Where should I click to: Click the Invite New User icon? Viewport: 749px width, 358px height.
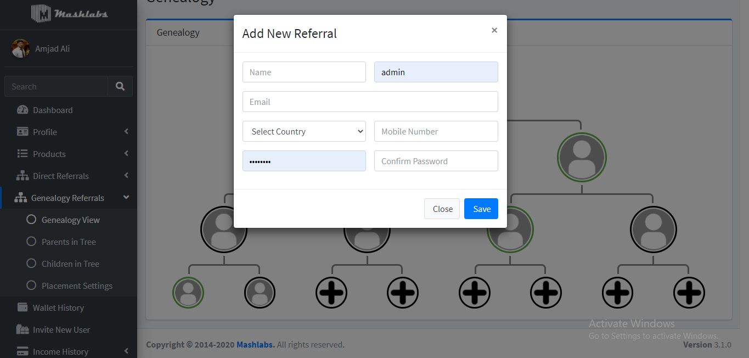click(x=22, y=329)
